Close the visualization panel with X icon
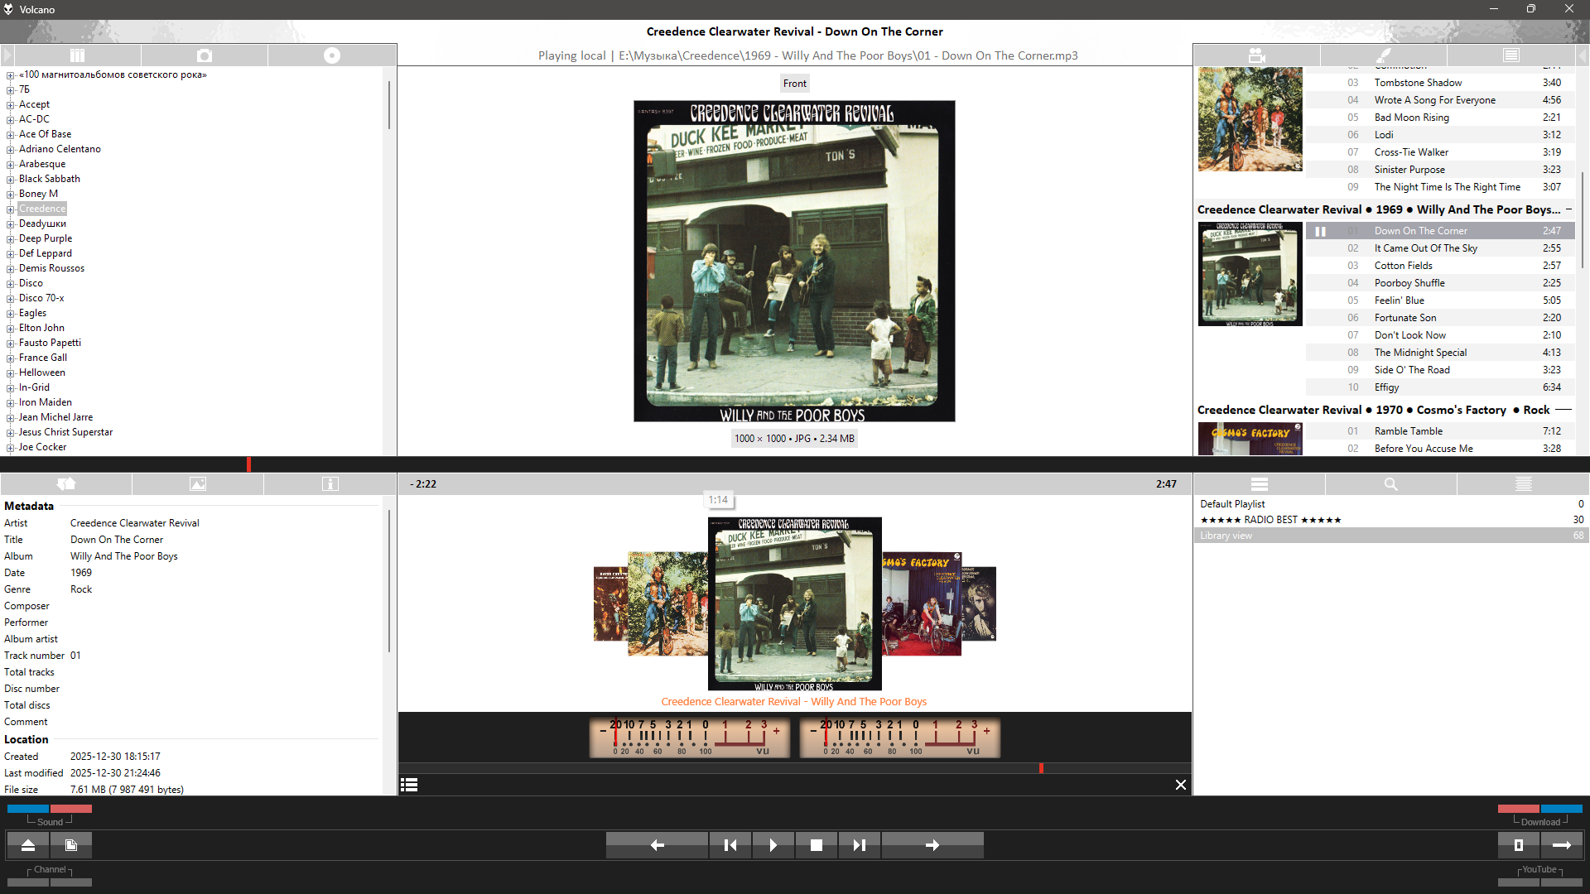The width and height of the screenshot is (1590, 894). pyautogui.click(x=1180, y=785)
